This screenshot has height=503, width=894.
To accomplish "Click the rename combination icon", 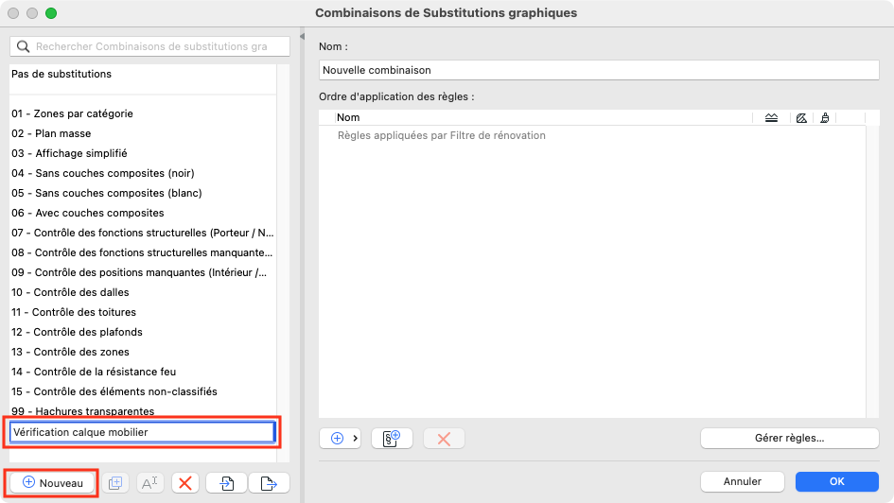I will point(149,483).
